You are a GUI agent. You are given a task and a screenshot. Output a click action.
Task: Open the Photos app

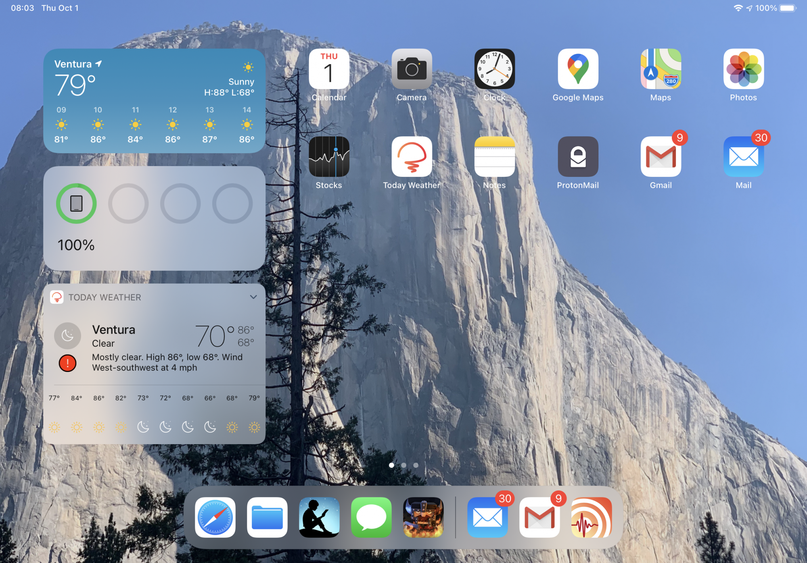(743, 69)
